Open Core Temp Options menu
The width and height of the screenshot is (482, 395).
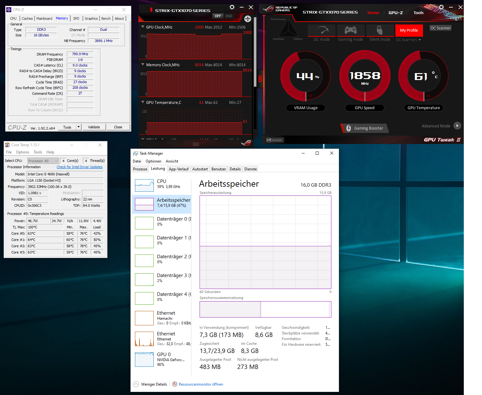[x=23, y=152]
